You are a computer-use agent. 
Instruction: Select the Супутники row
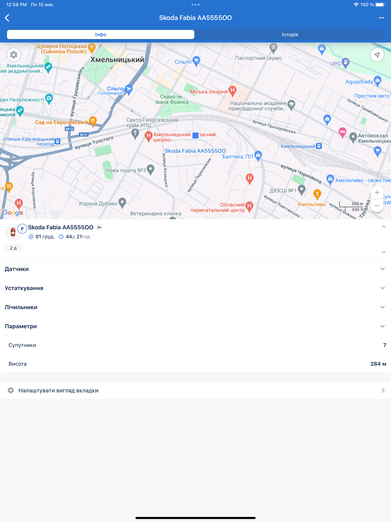195,345
